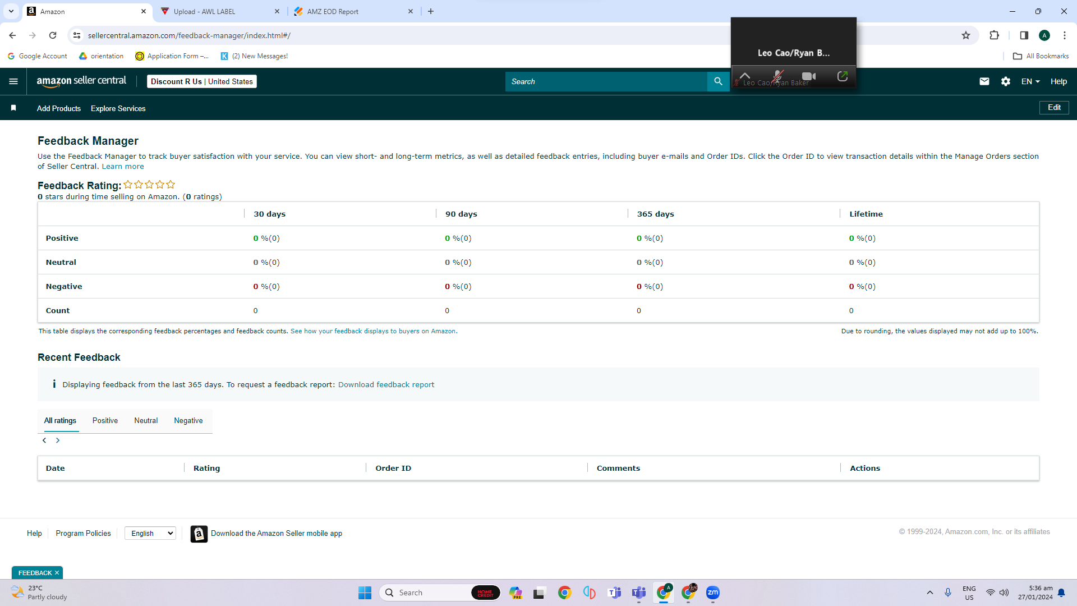Go back in browser history
Screen dimensions: 1077x606
[x=12, y=35]
